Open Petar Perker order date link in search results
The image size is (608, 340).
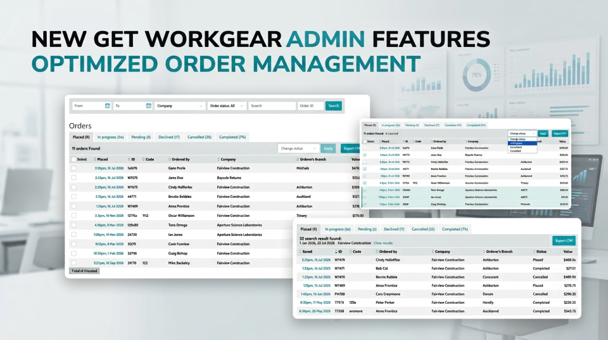click(x=315, y=303)
